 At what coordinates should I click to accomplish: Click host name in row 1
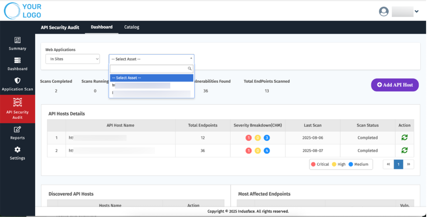(x=98, y=138)
